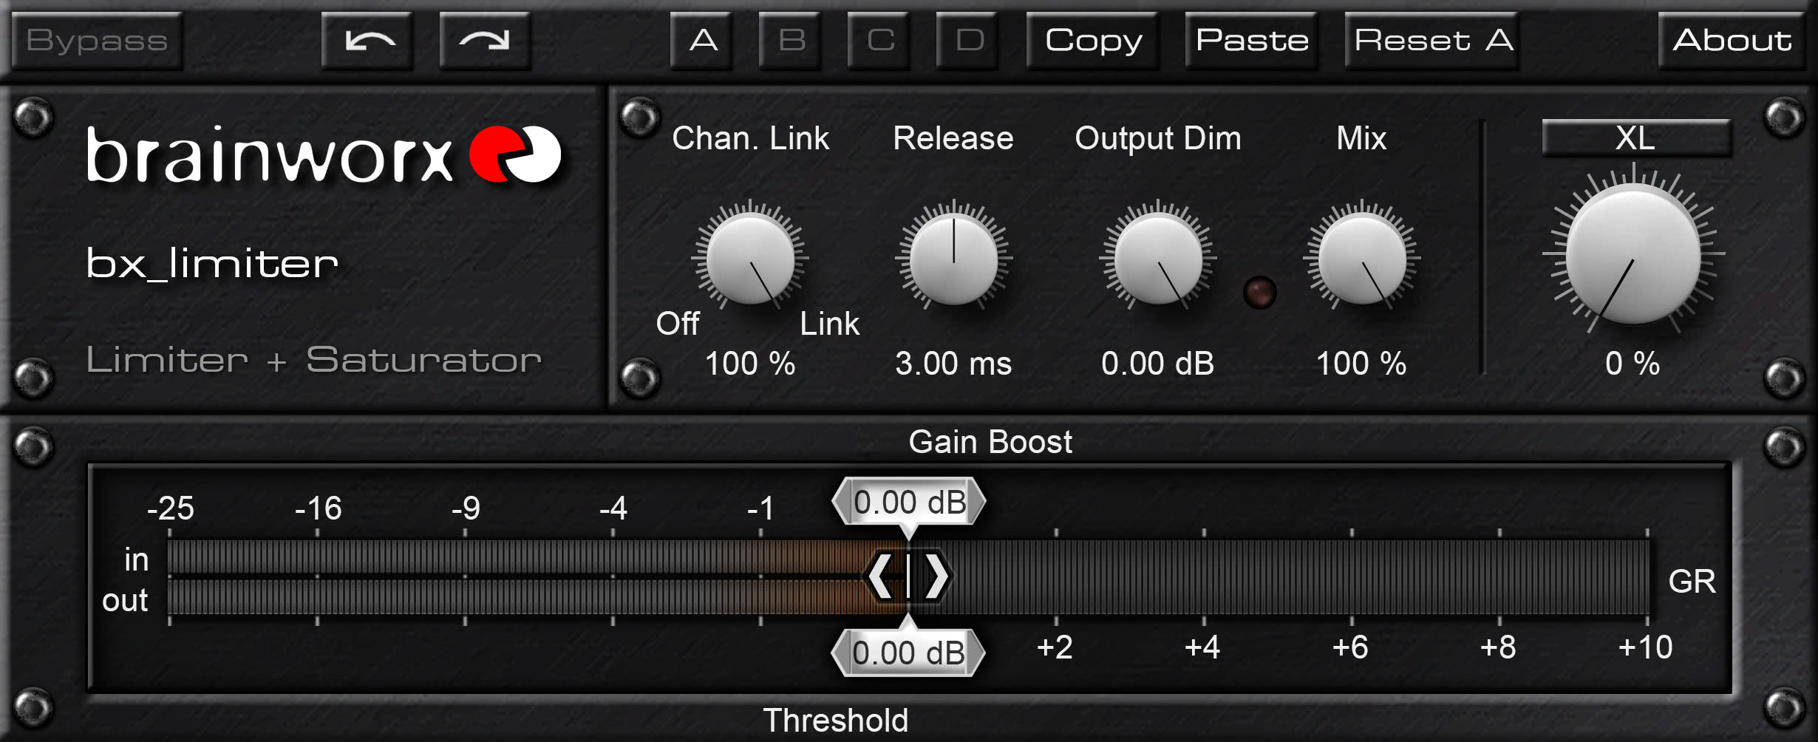Screen dimensions: 1818x742
Task: Click the Threshold label
Action: coord(836,720)
